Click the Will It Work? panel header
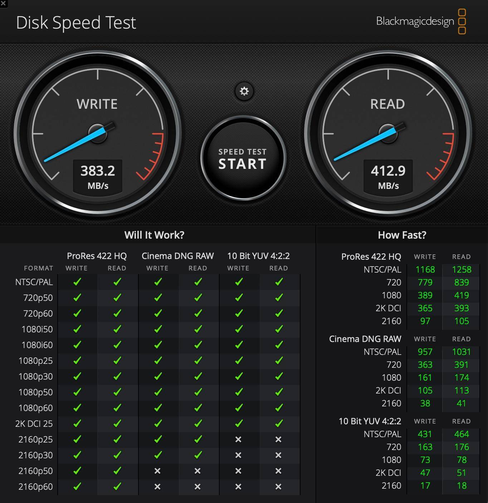Viewport: 488px width, 503px height. click(x=154, y=235)
